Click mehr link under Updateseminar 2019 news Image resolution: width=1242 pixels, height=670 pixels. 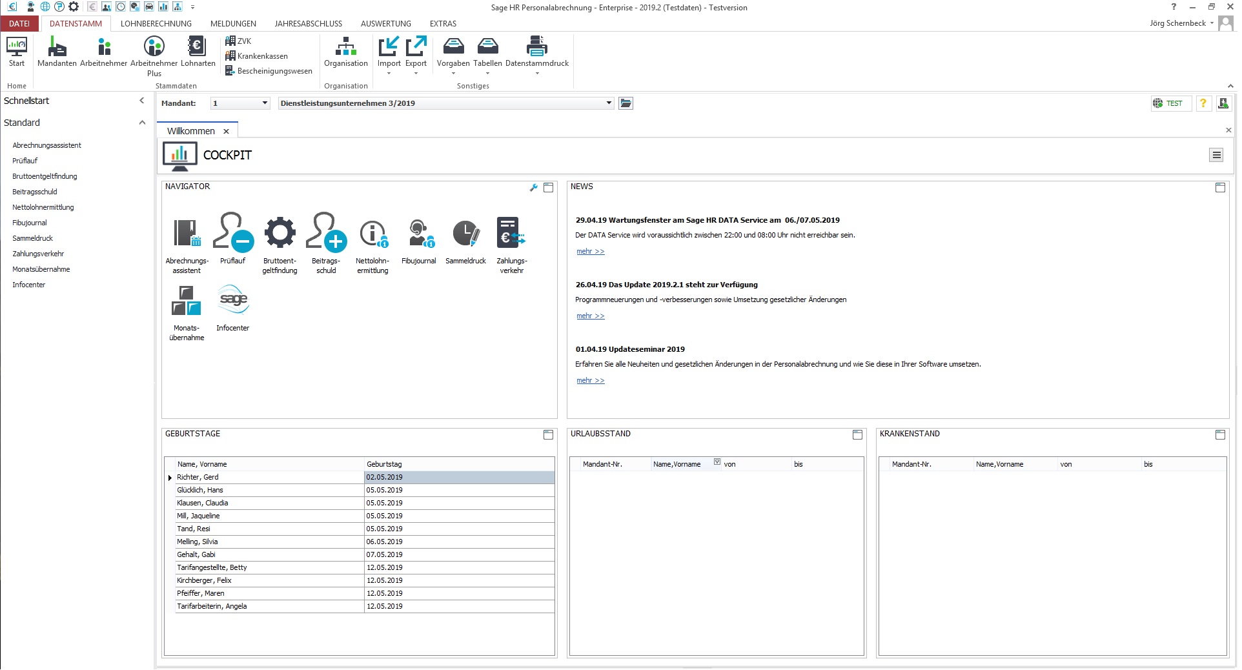click(x=591, y=381)
